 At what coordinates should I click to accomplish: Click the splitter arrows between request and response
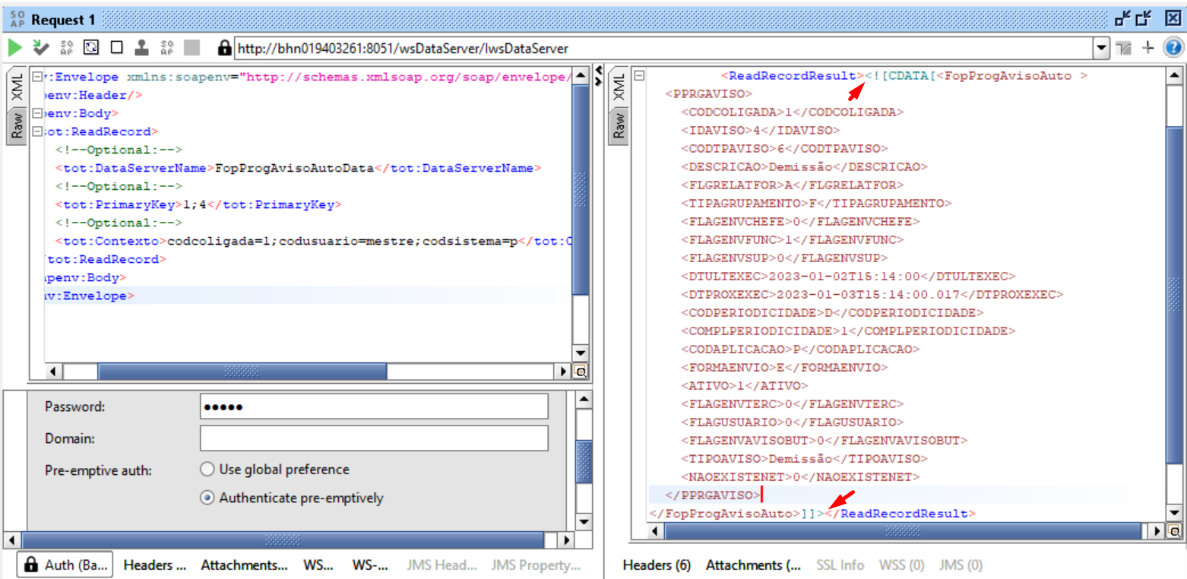(598, 75)
